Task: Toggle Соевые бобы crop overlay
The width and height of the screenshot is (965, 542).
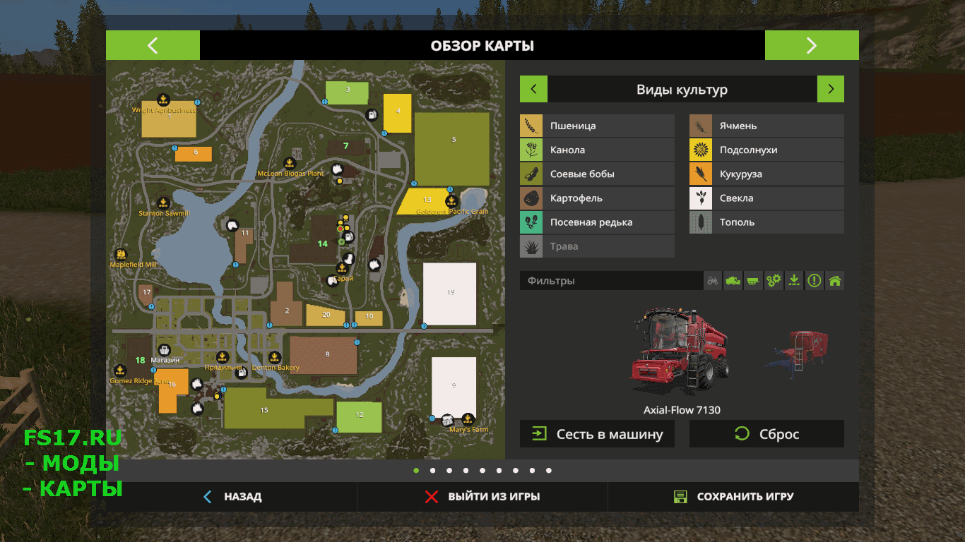Action: point(598,174)
